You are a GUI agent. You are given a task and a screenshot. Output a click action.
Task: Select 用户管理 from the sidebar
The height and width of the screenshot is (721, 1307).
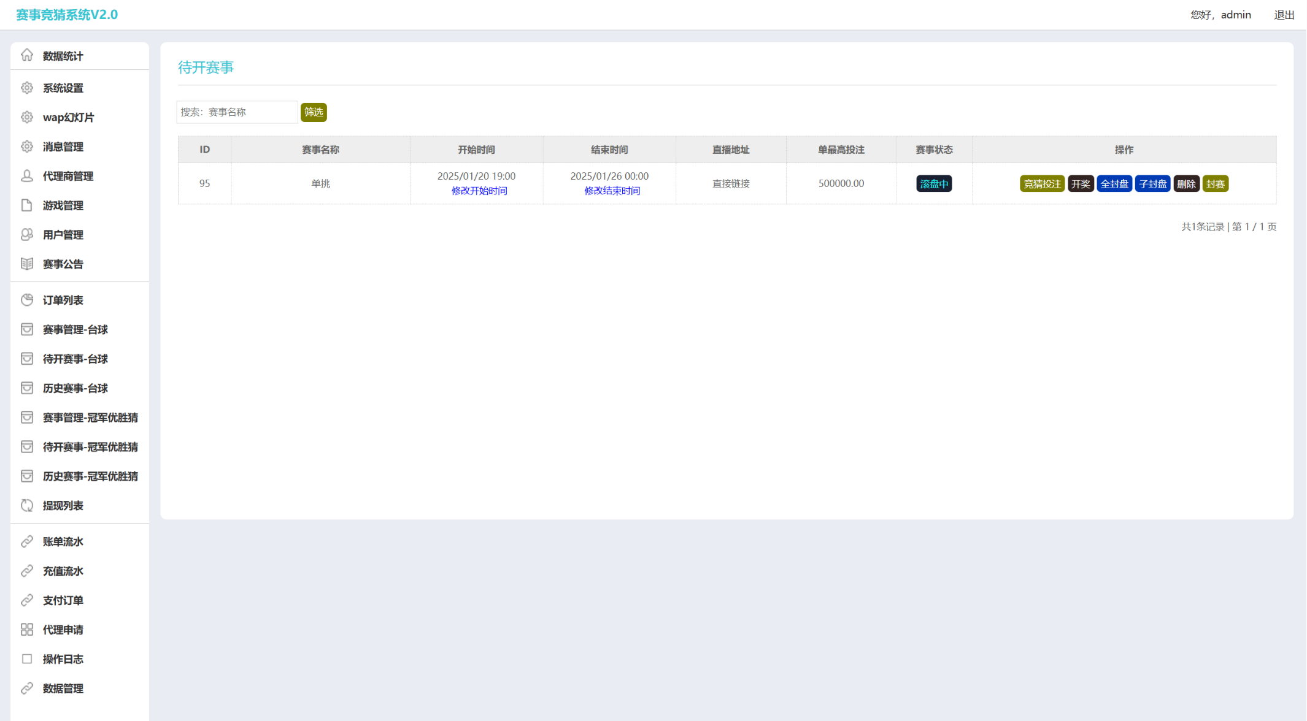[63, 235]
